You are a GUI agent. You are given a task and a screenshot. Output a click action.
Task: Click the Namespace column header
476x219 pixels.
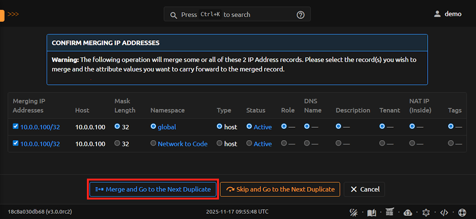coord(167,110)
